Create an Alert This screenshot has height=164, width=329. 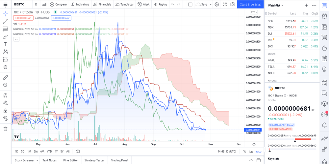143,4
